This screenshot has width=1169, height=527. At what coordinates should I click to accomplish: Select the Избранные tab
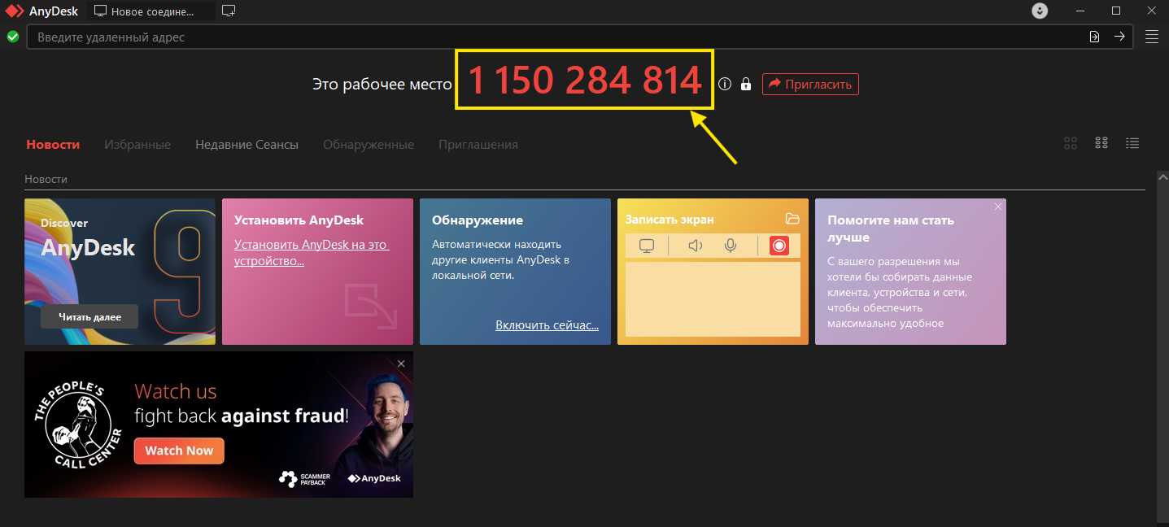[x=137, y=144]
